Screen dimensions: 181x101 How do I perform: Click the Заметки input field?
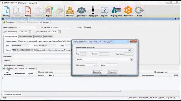click(42, 61)
